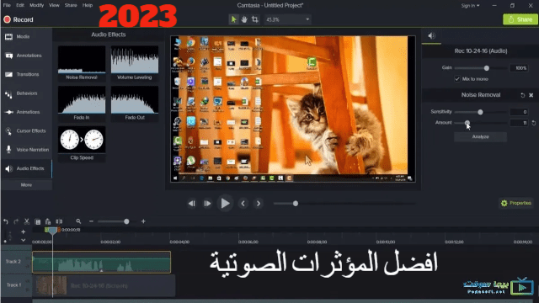Click the timeline zoom magnifier icon
The width and height of the screenshot is (539, 303).
[x=78, y=221]
